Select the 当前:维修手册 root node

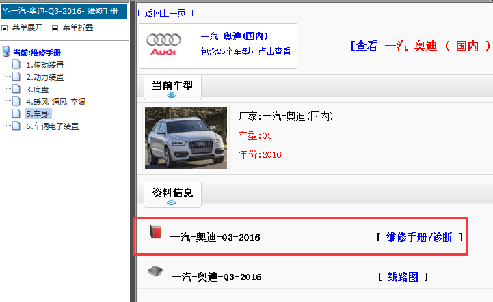point(37,53)
